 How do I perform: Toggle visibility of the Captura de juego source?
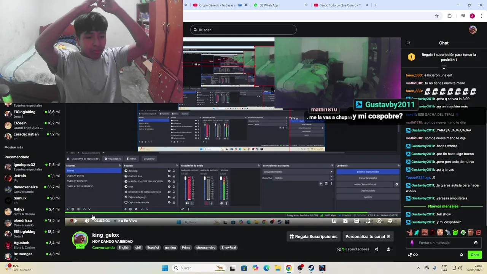[x=169, y=197]
